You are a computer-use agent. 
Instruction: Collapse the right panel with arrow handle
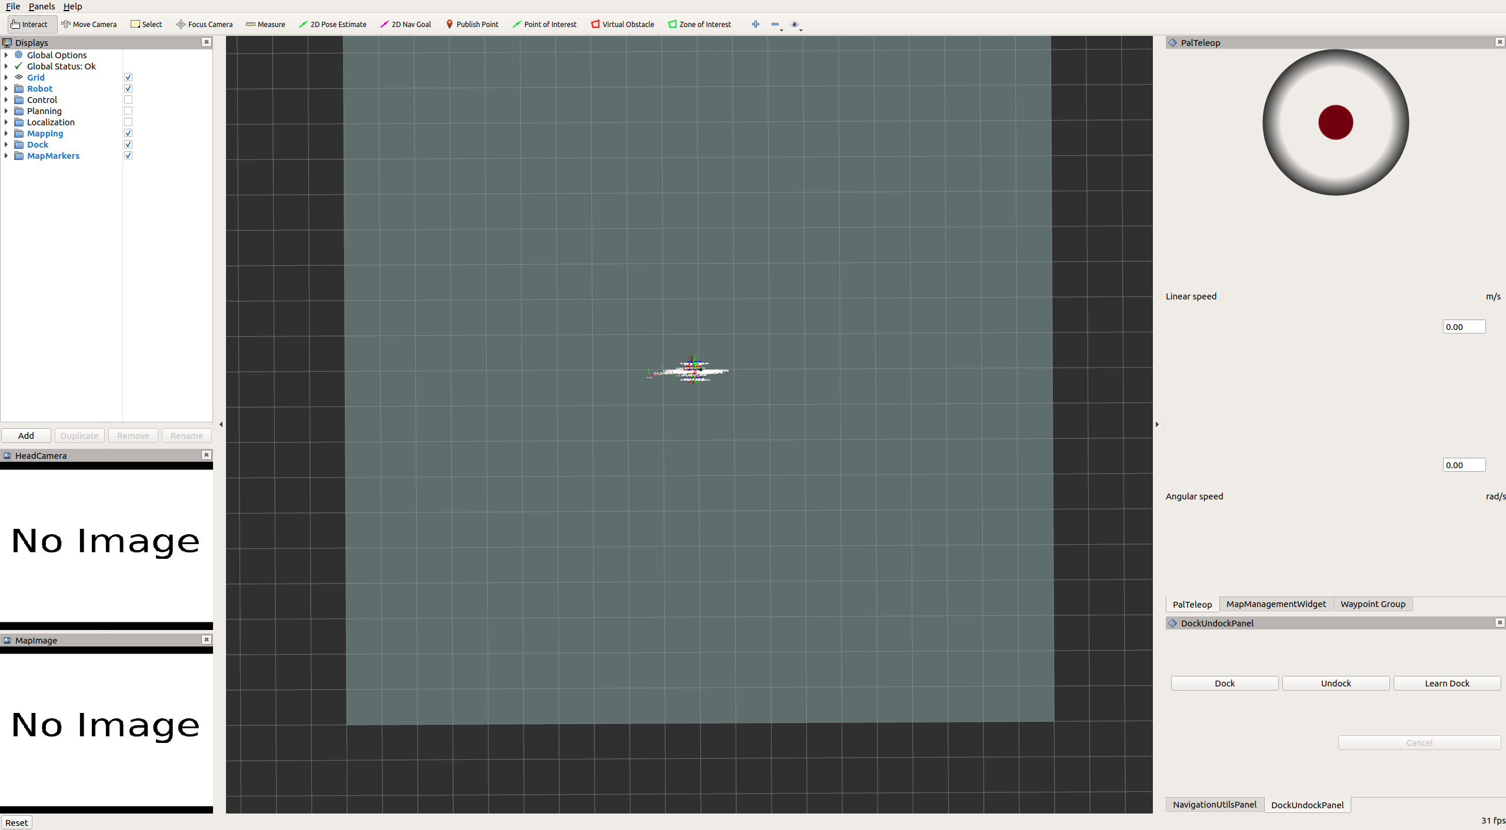1157,424
